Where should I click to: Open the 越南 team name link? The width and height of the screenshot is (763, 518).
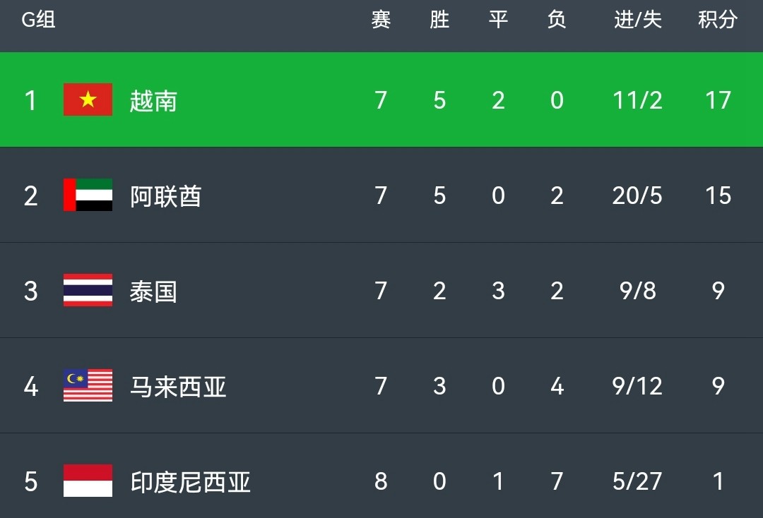click(x=153, y=101)
